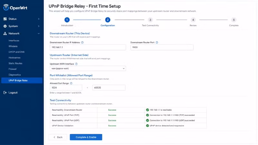This screenshot has width=258, height=145.
Task: Go to DHCP and DNS menu item
Action: point(16,52)
